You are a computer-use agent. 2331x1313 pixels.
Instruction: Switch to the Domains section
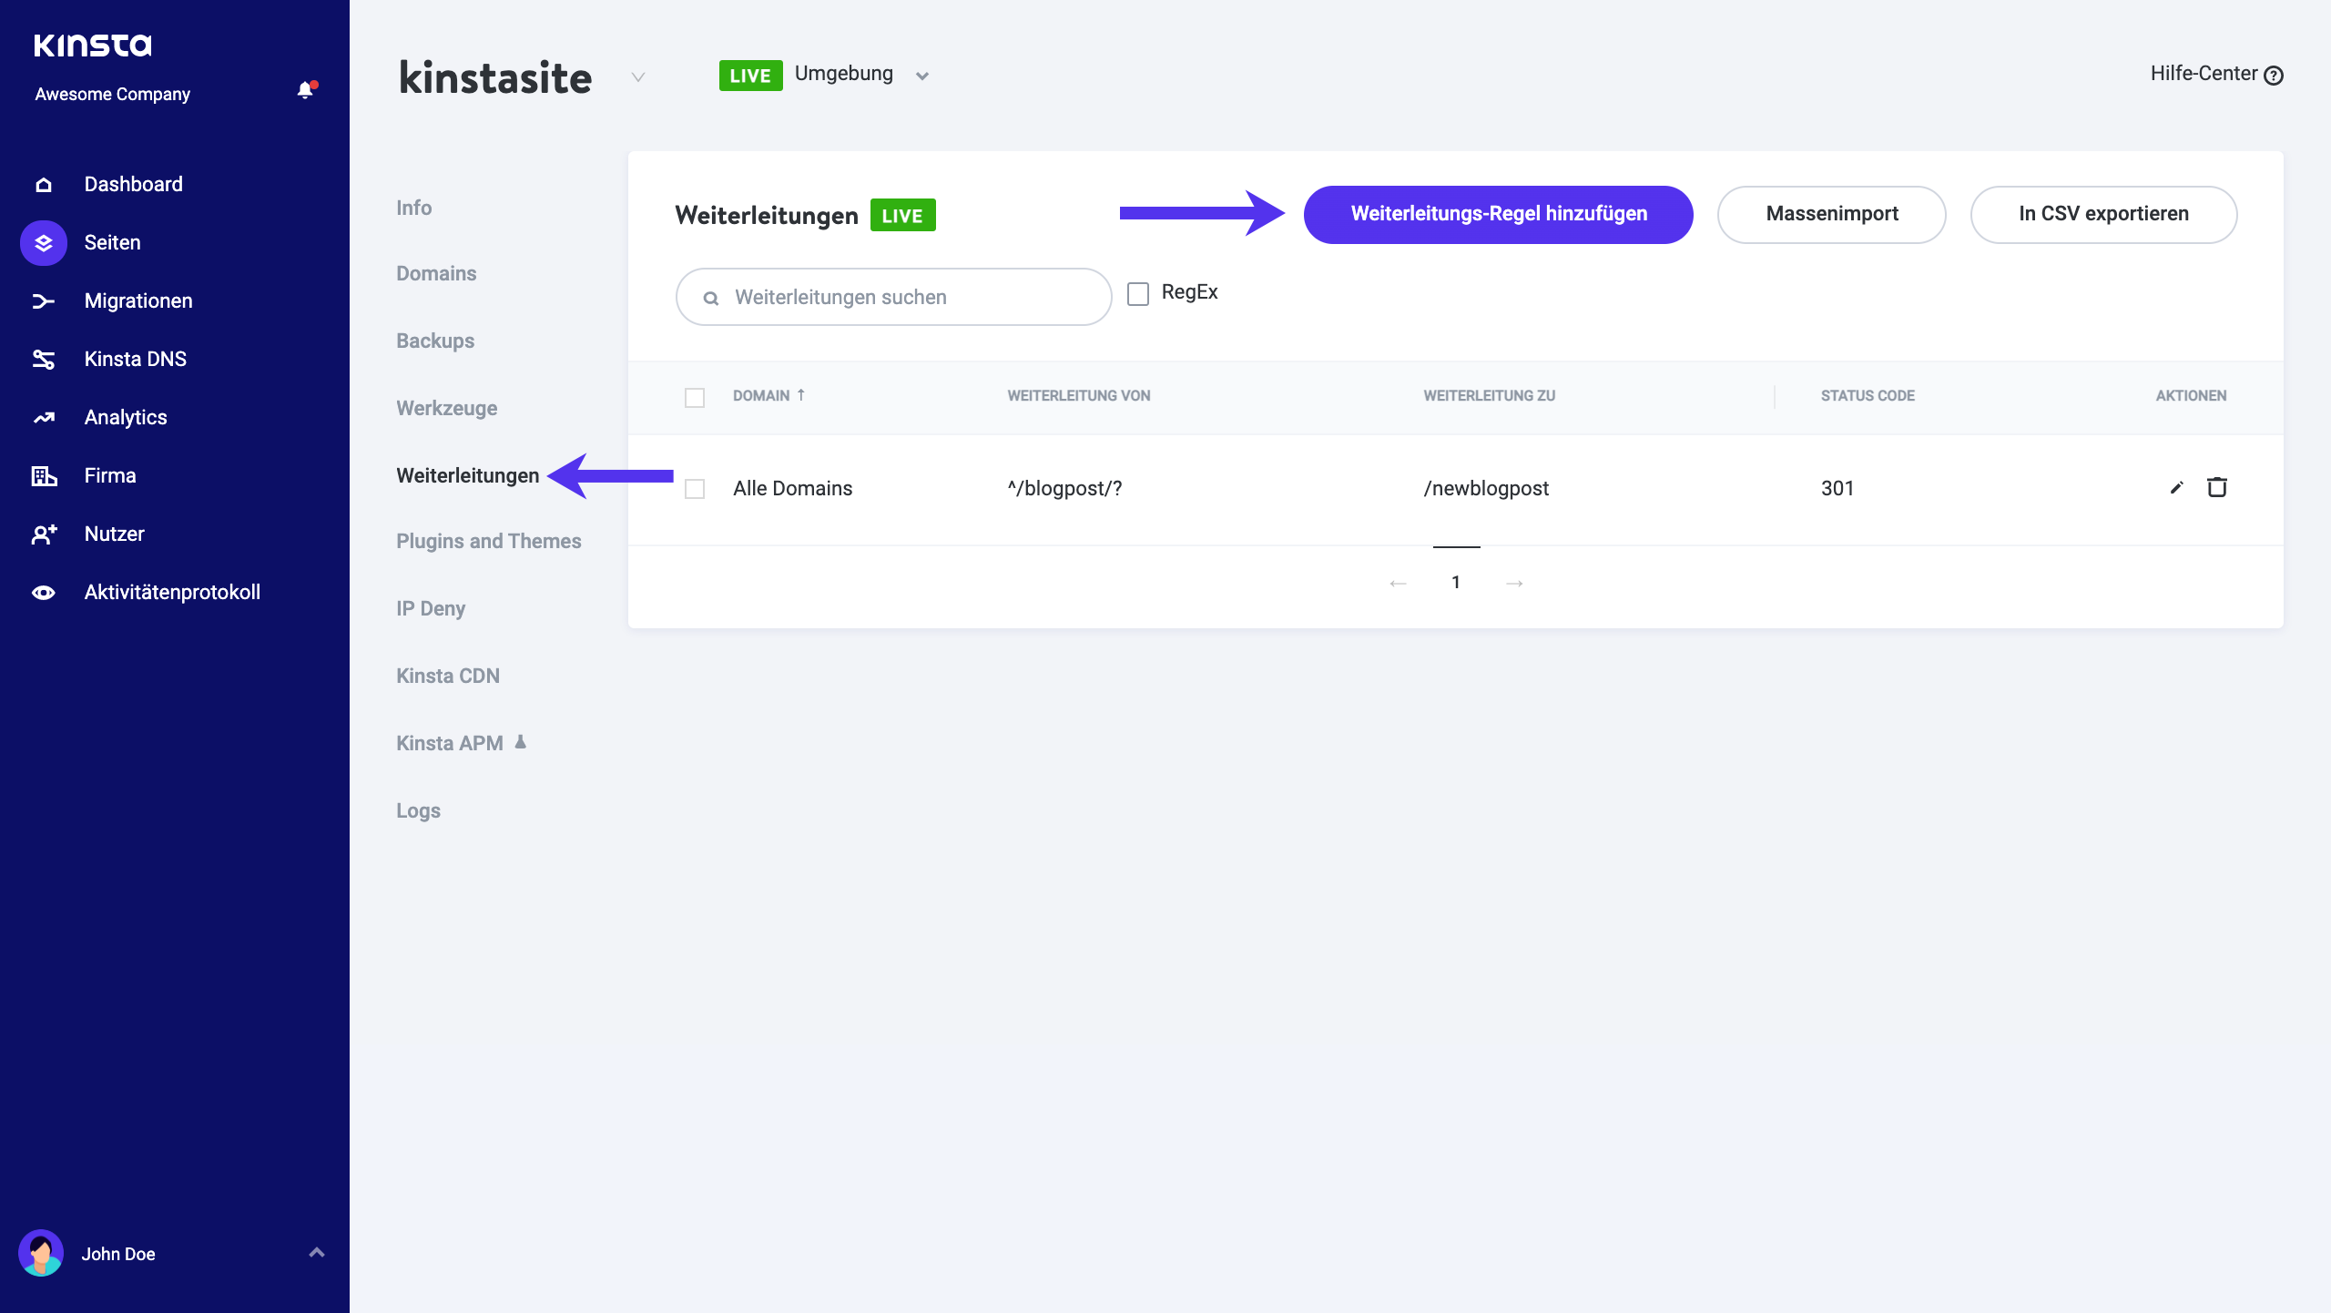[437, 273]
